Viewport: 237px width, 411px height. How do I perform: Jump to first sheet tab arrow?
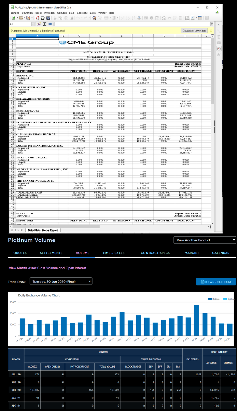click(x=12, y=230)
